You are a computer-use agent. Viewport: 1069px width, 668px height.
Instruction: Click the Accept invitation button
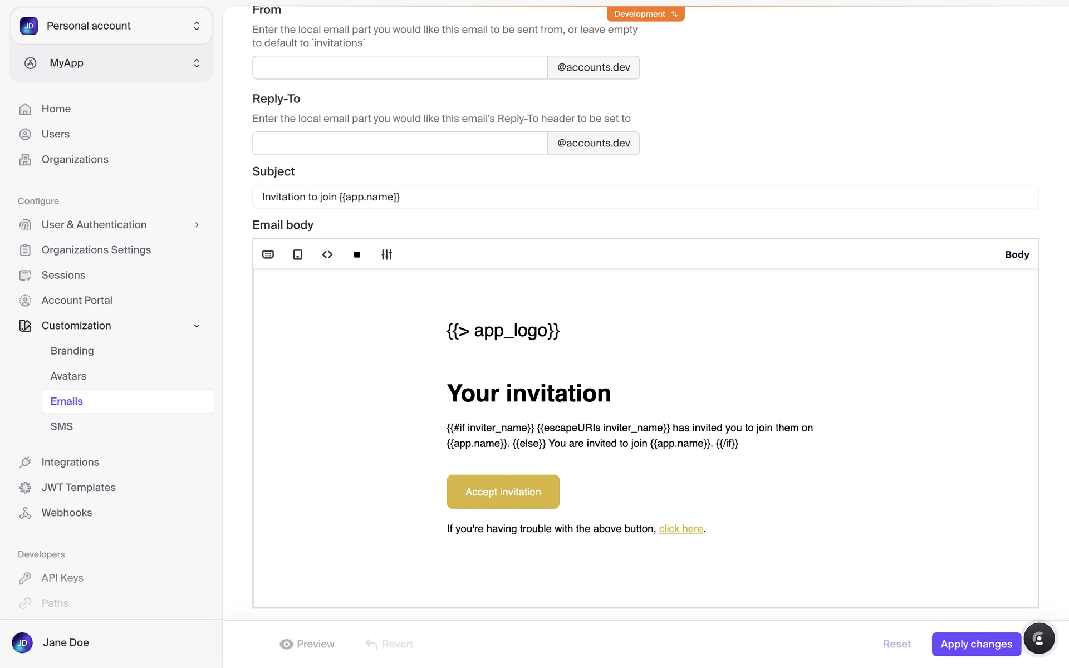(503, 492)
